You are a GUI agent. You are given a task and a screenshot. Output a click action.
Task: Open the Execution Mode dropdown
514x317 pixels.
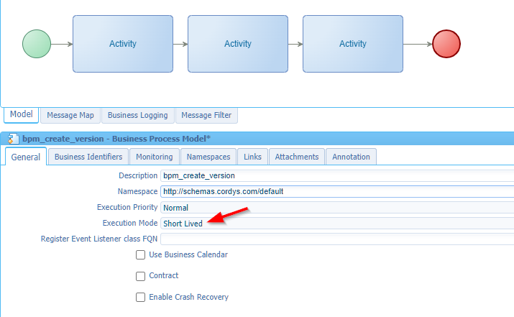click(336, 224)
